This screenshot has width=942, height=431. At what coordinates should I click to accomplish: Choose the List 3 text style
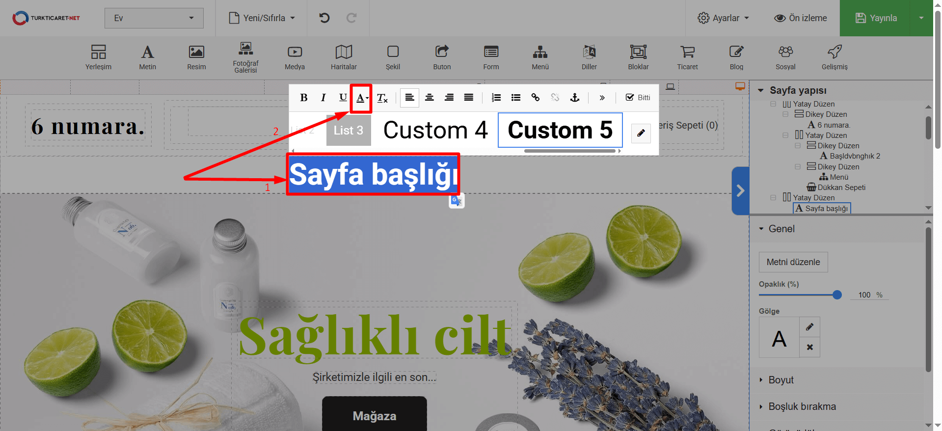tap(349, 130)
